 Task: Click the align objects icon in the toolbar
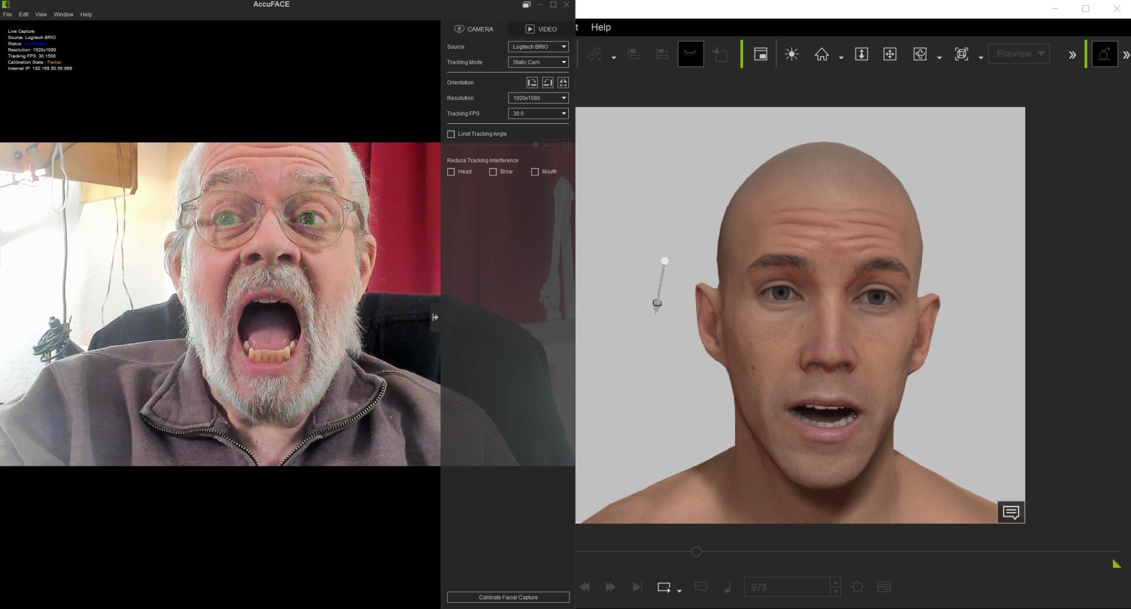point(634,54)
